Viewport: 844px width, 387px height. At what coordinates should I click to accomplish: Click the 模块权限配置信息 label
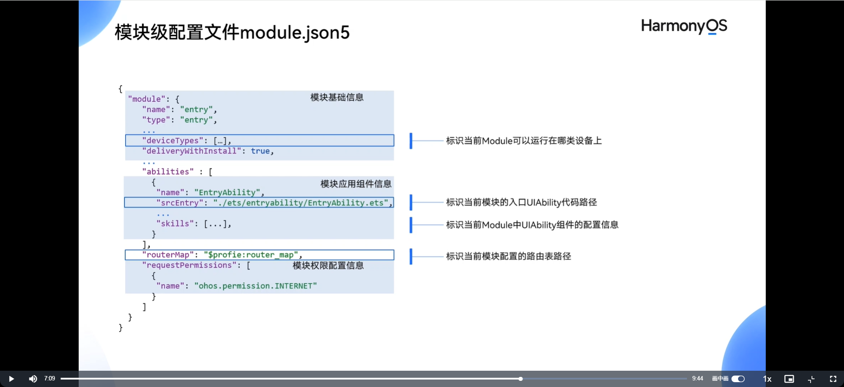(x=328, y=265)
